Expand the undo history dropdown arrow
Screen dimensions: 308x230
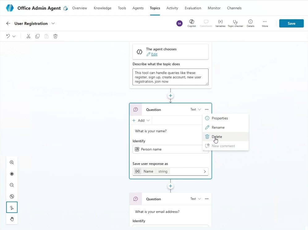click(14, 36)
